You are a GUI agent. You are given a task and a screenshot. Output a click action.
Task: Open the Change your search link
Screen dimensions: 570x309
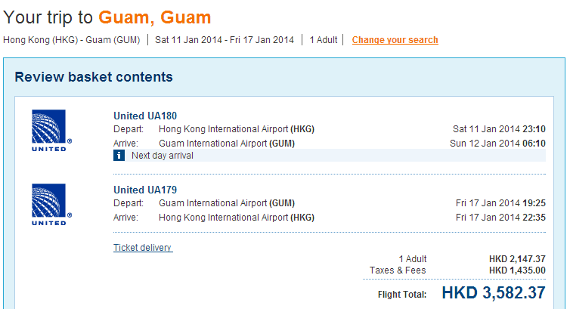(395, 40)
